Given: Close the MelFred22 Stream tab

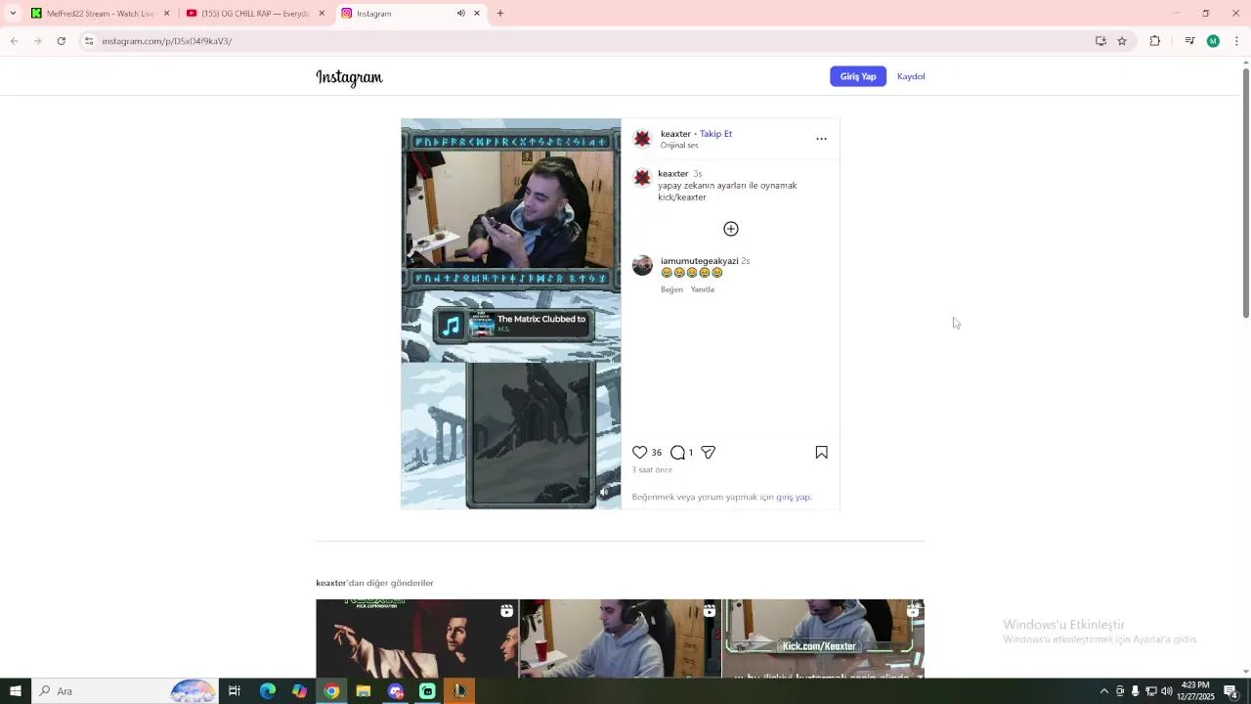Looking at the screenshot, I should coord(166,14).
